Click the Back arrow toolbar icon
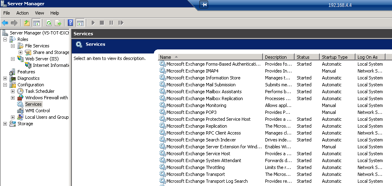This screenshot has height=186, width=392. point(5,23)
